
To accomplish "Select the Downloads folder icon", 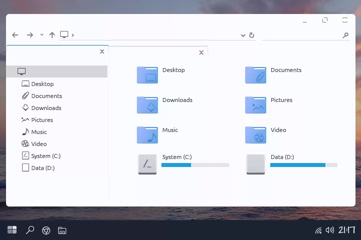I will [x=147, y=105].
